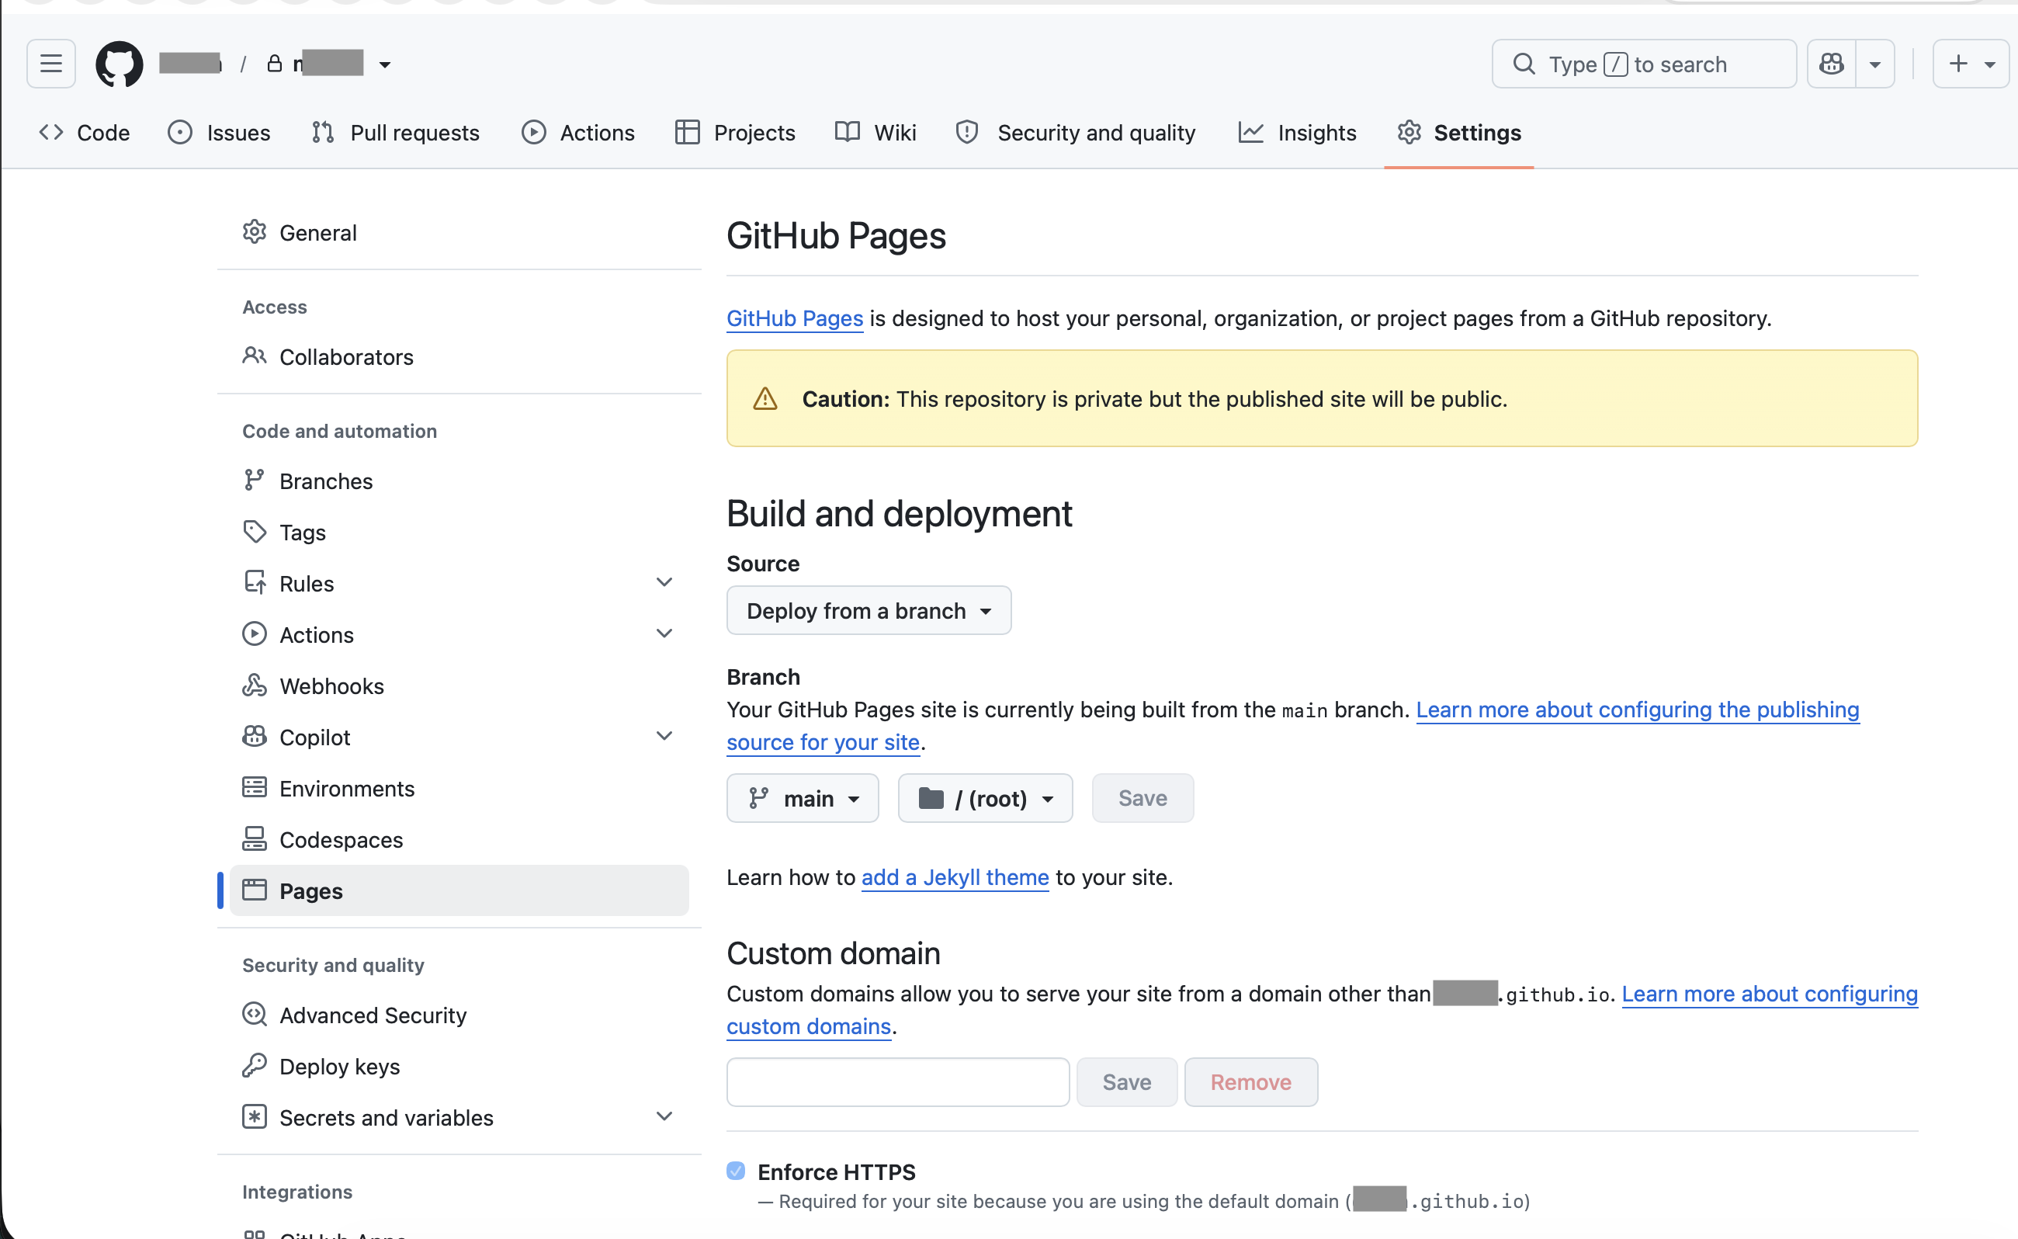Click the Insights graph icon
Viewport: 2018px width, 1239px height.
click(x=1250, y=132)
